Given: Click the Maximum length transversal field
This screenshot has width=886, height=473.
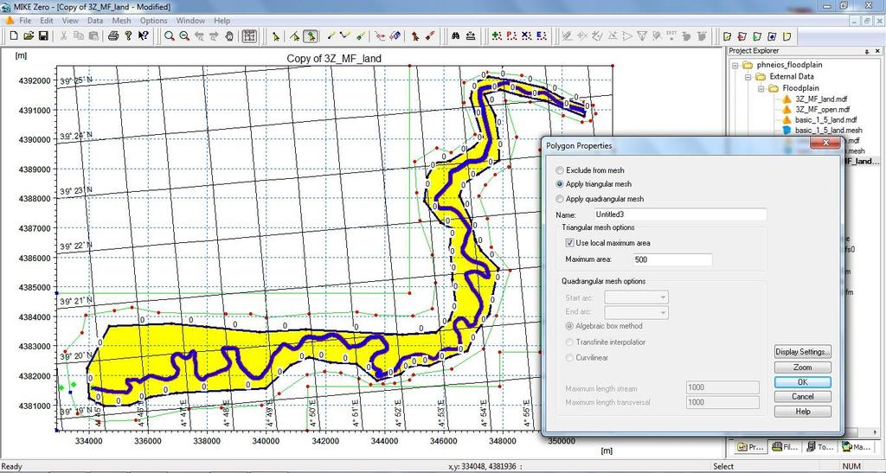Looking at the screenshot, I should 722,402.
